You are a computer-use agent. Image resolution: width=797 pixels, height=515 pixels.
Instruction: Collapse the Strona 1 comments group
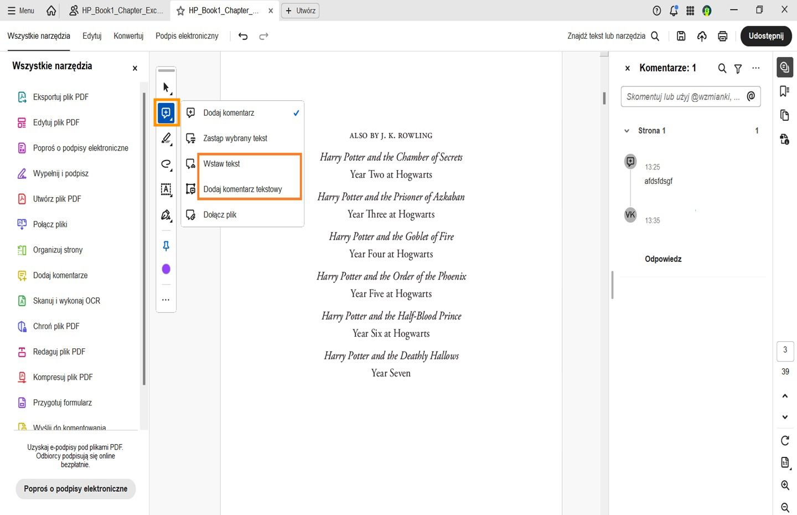pyautogui.click(x=627, y=131)
